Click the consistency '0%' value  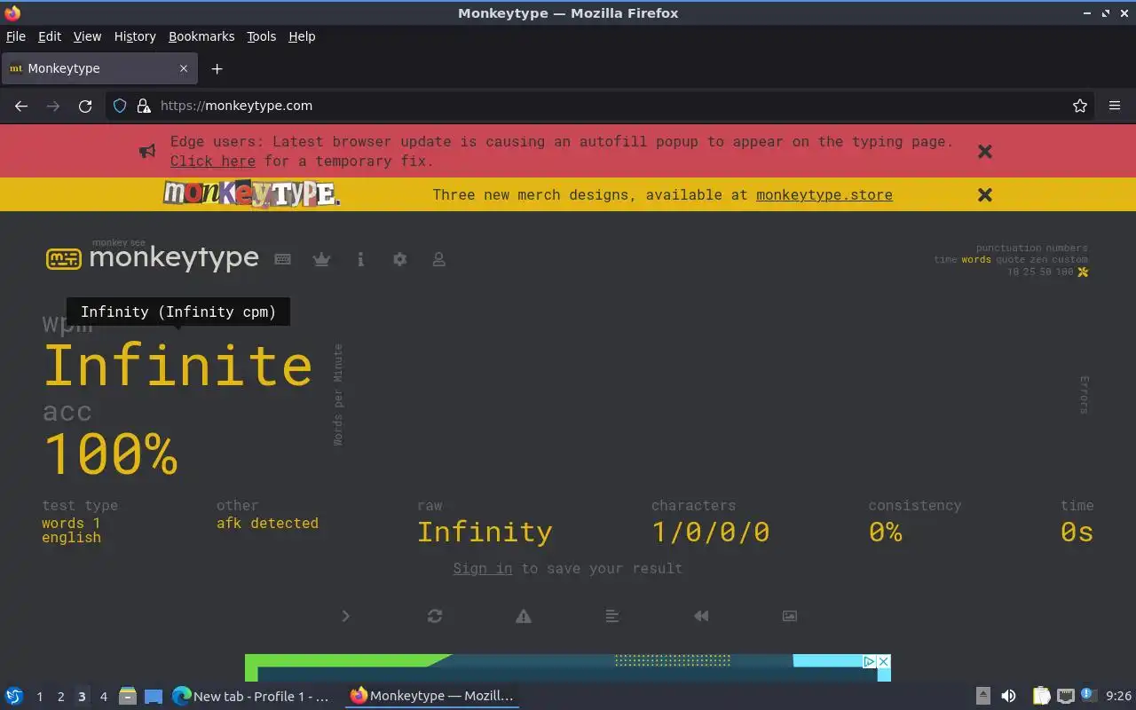click(x=886, y=532)
